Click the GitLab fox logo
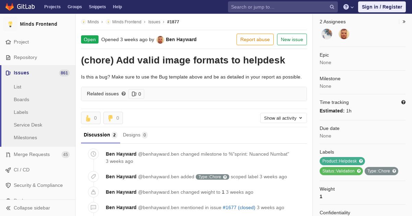The height and width of the screenshot is (216, 412). [10, 7]
